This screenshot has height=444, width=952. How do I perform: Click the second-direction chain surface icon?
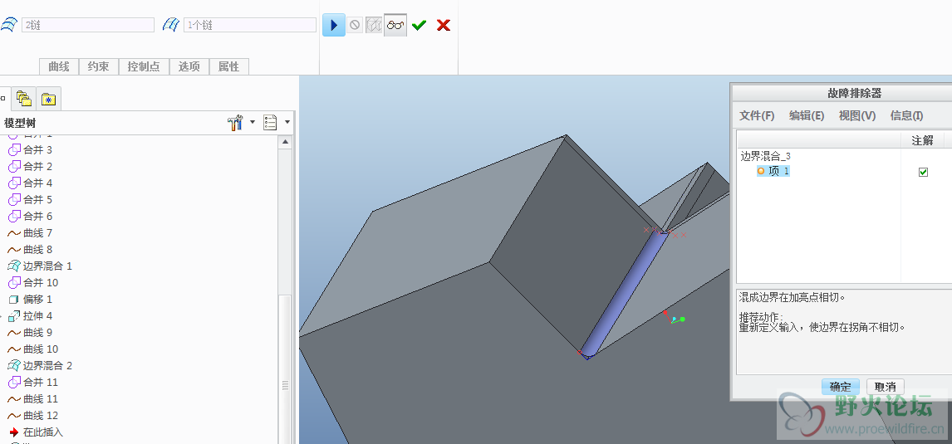pos(170,25)
